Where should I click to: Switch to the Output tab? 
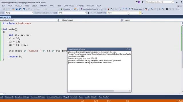pyautogui.click(x=66, y=97)
